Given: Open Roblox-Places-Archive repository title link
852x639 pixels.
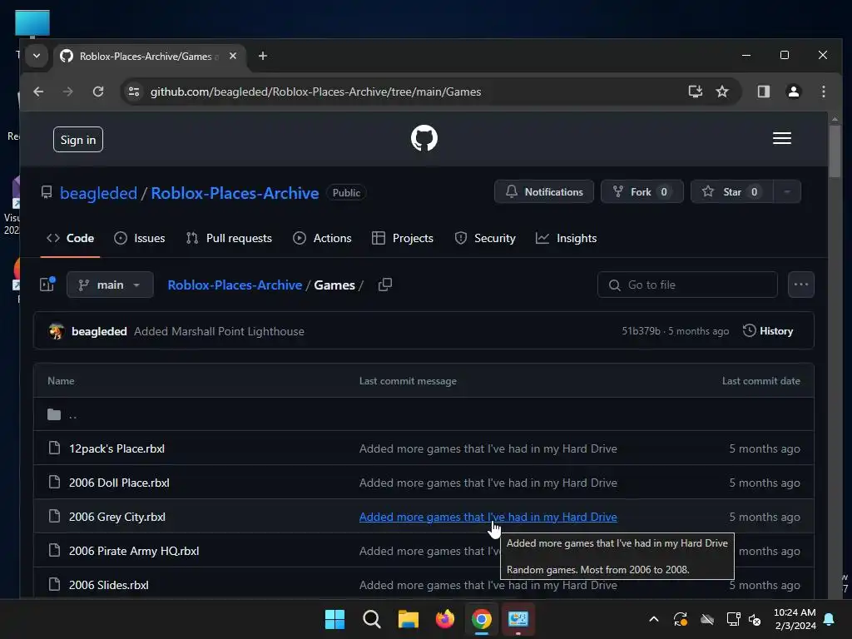Looking at the screenshot, I should (x=235, y=193).
